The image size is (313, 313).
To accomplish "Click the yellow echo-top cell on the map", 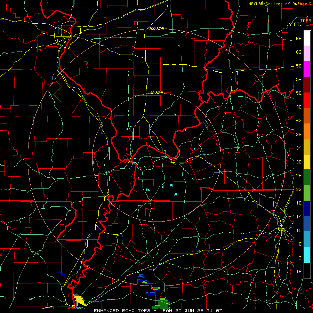I will tap(79, 300).
